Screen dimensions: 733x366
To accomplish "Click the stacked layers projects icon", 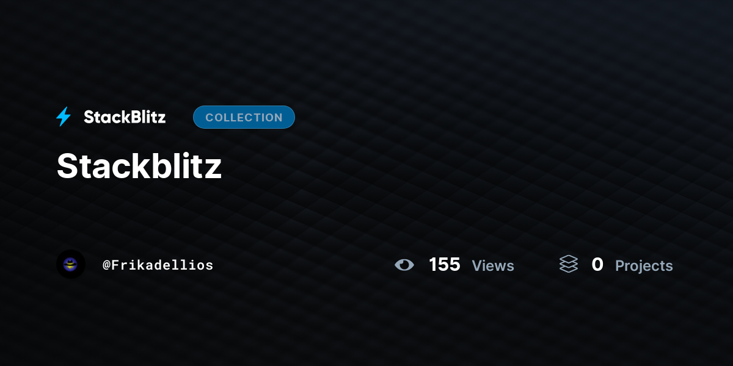I will click(568, 264).
